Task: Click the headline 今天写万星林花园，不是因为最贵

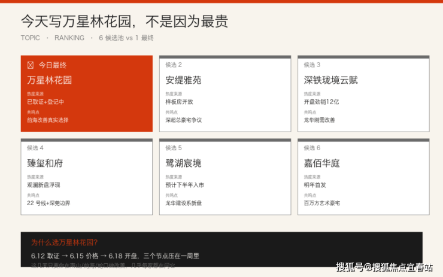Action: coord(125,22)
